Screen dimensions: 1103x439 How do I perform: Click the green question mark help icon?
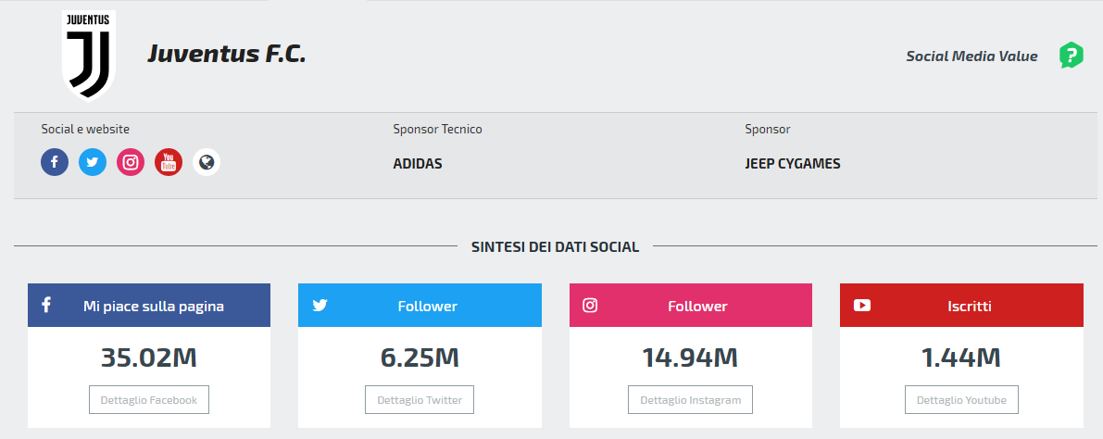point(1072,56)
